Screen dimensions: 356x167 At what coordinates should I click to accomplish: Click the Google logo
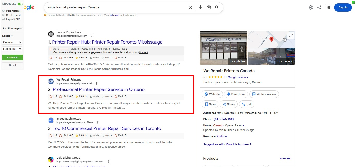29,7
